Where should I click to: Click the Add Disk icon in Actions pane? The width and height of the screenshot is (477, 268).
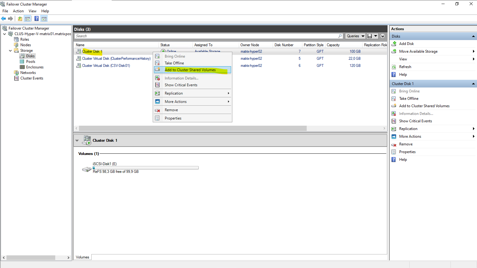click(394, 44)
